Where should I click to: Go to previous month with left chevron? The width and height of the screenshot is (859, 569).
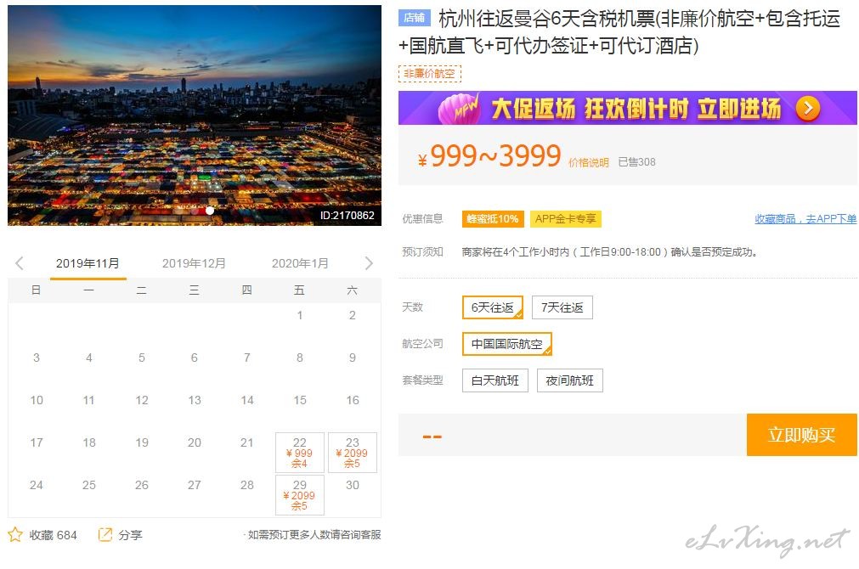pos(20,263)
